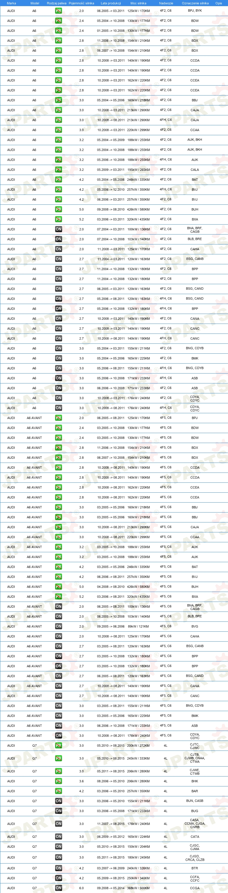Click petrol icon in A6 BPJ, BYK row
Viewport: 228px width, 893px height.
click(59, 11)
